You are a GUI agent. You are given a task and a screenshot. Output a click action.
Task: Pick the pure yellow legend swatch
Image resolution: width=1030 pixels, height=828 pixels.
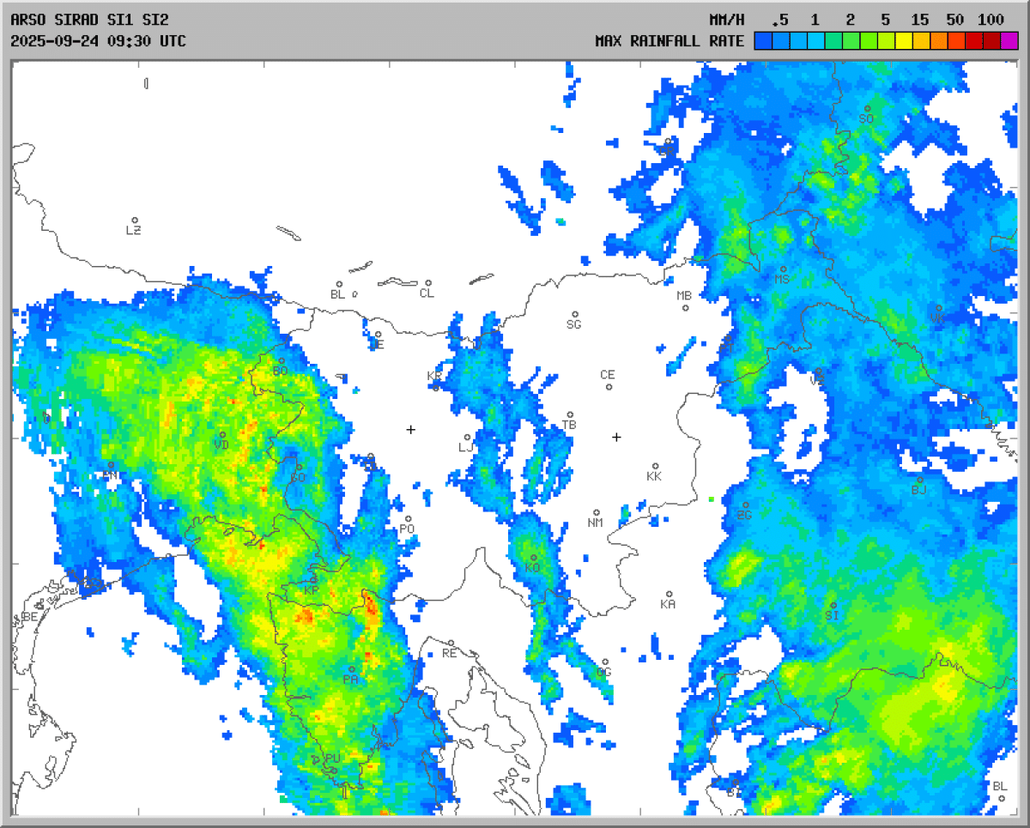tap(904, 40)
